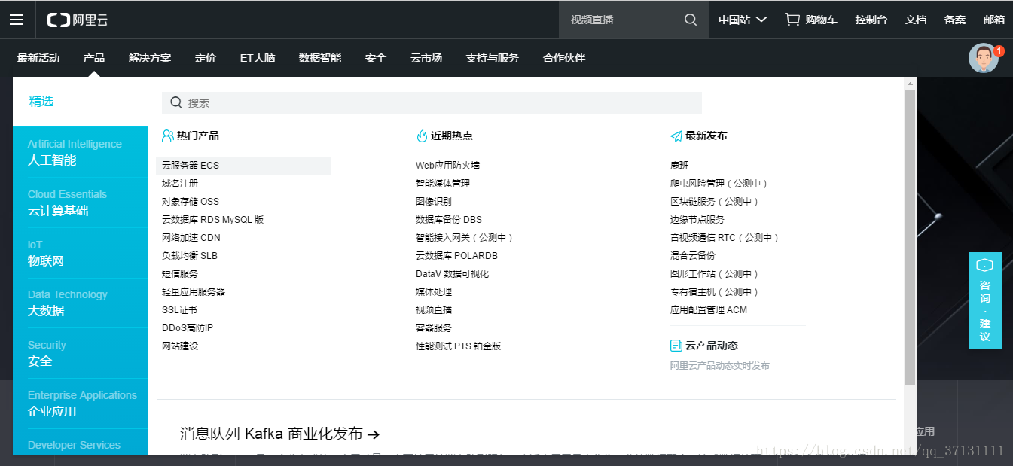Open 性能测试 PTS 铂金版 link
The image size is (1013, 466).
(459, 346)
